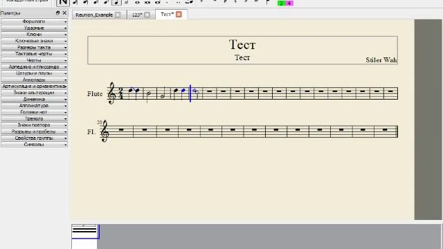The image size is (443, 249).
Task: Expand the Головки нот palette
Action: 34,112
